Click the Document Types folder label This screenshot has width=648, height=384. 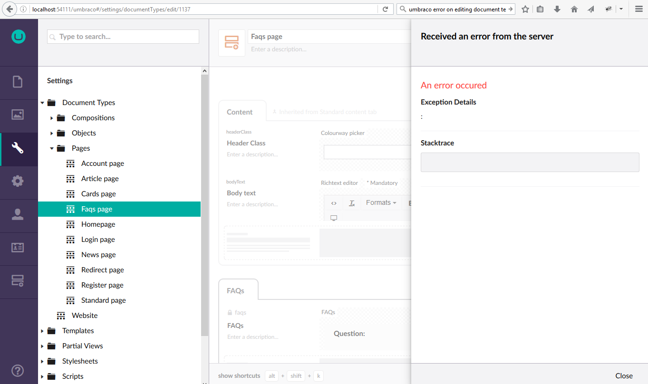pyautogui.click(x=88, y=103)
